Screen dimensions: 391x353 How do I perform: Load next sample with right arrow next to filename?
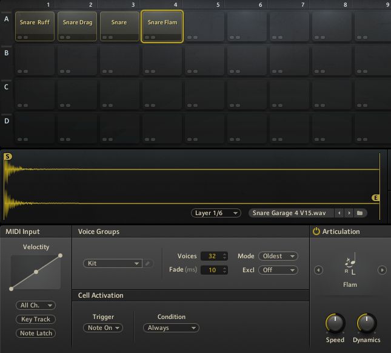pyautogui.click(x=349, y=213)
